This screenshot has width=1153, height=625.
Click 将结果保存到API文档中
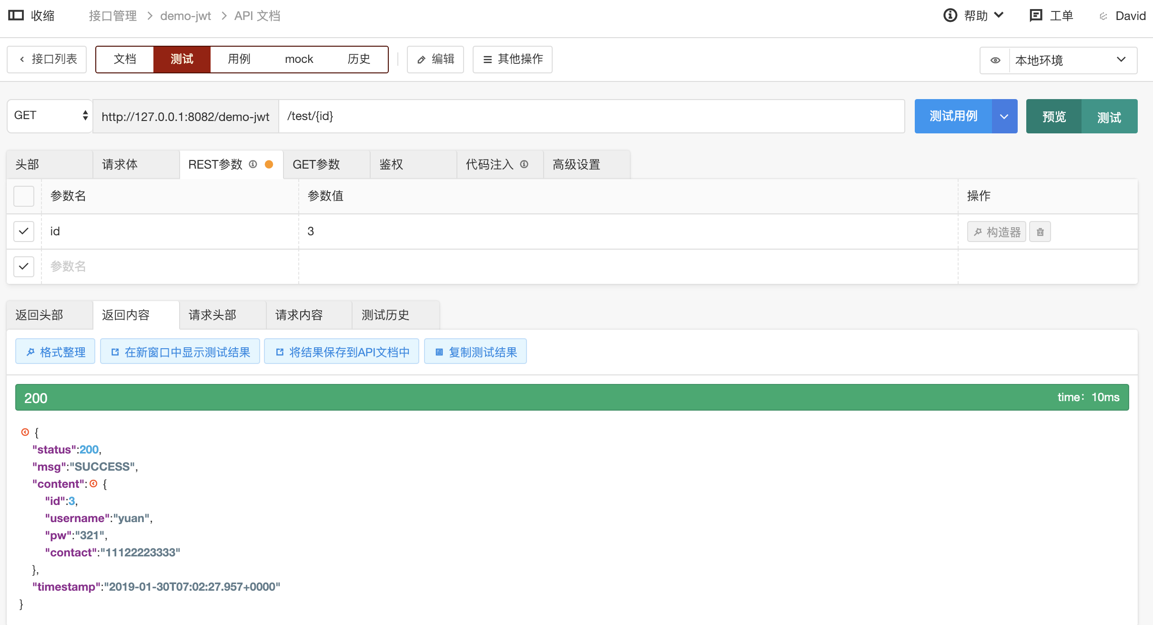click(x=341, y=351)
